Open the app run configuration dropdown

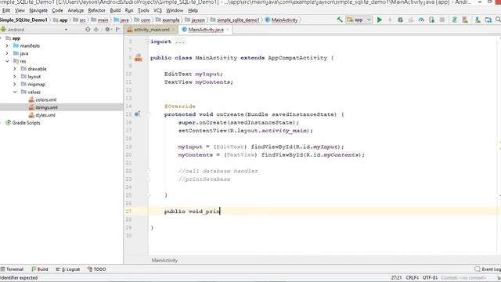pos(359,20)
